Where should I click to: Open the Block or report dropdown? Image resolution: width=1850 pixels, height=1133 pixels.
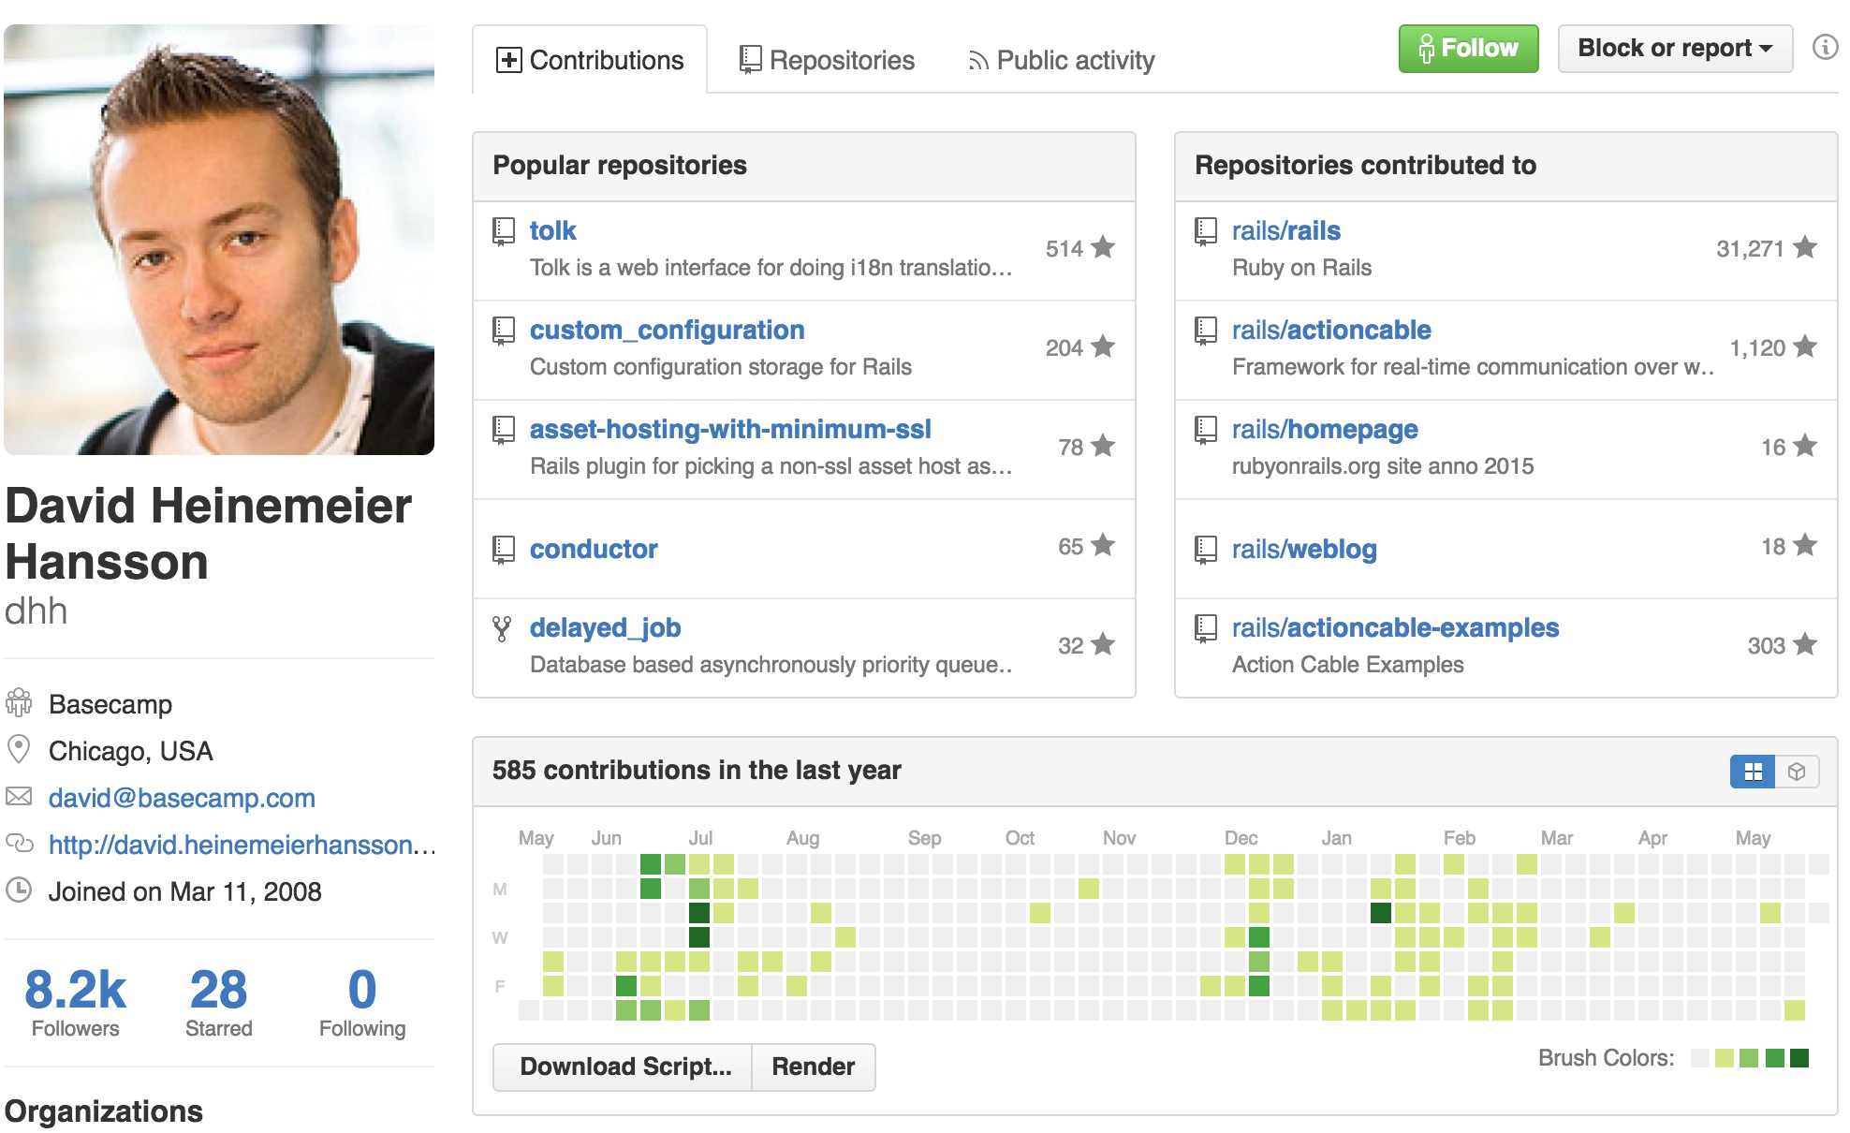(x=1675, y=49)
